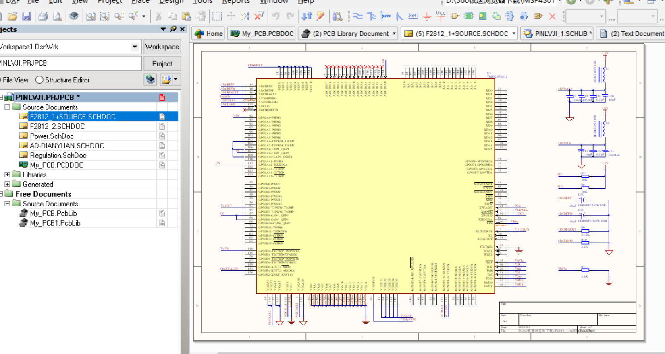Cross probe to open documents icon
This screenshot has width=665, height=354.
pos(321,16)
